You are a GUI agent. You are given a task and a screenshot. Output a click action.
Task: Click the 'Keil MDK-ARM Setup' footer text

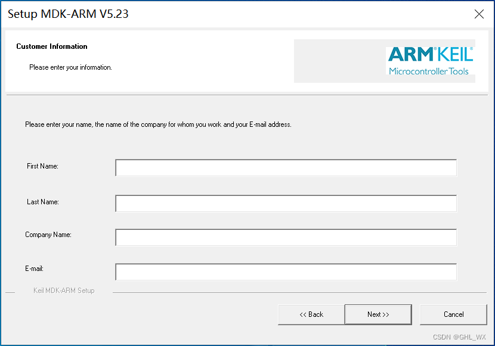[64, 291]
